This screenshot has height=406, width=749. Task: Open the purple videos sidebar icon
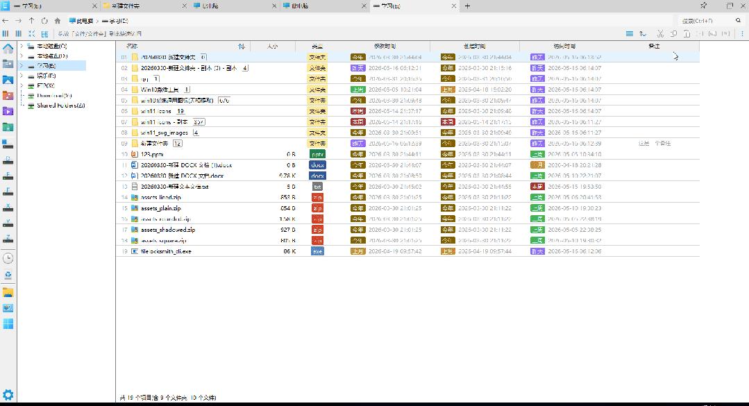8,111
